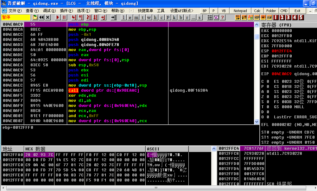Open the 帮助(H) menu

click(118, 11)
